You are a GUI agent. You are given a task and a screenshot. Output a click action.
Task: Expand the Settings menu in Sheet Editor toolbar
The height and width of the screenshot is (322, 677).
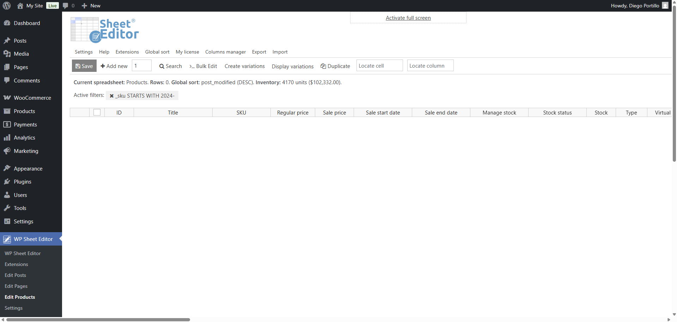(x=84, y=52)
